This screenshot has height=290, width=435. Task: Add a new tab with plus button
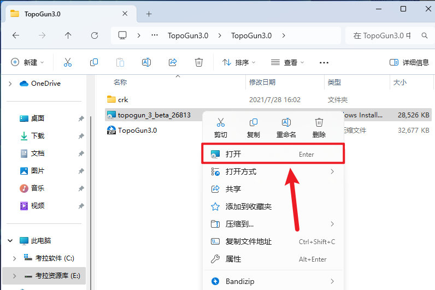click(149, 14)
